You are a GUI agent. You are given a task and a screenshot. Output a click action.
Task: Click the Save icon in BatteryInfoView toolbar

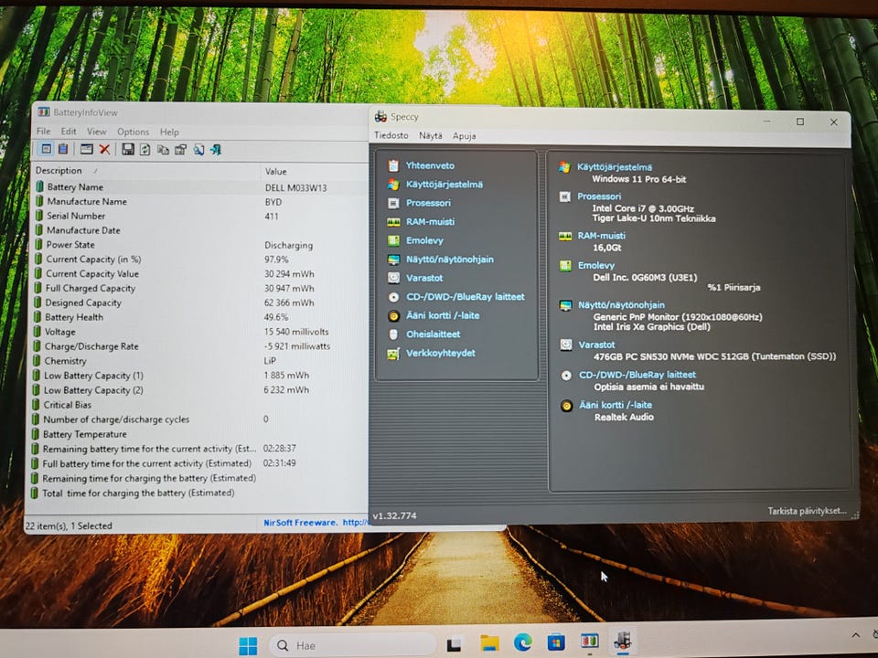pyautogui.click(x=128, y=150)
